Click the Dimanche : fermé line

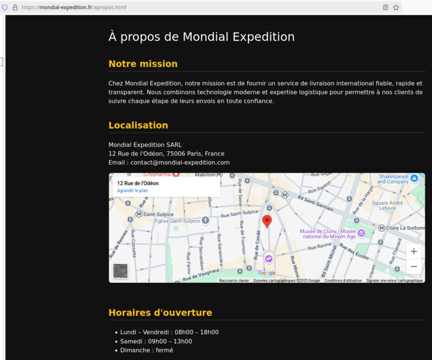click(x=146, y=350)
